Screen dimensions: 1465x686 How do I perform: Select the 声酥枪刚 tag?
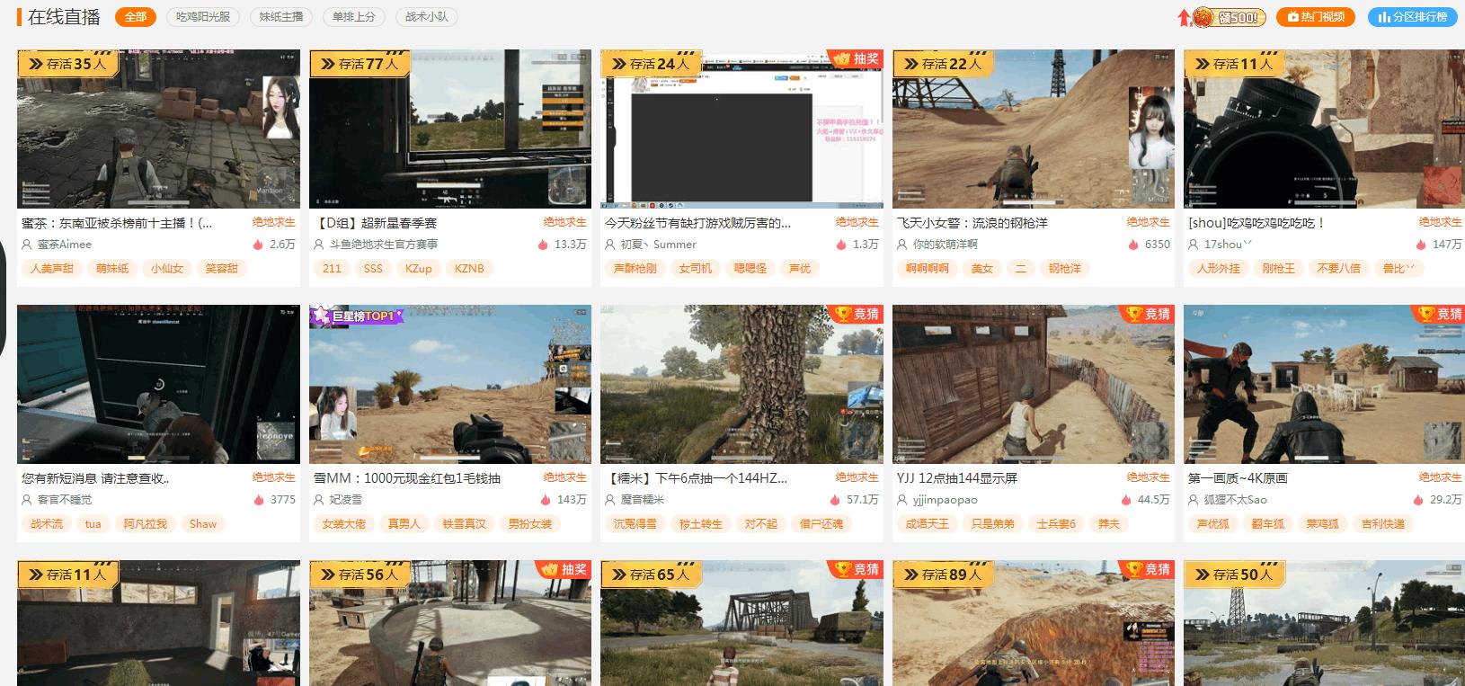(635, 269)
